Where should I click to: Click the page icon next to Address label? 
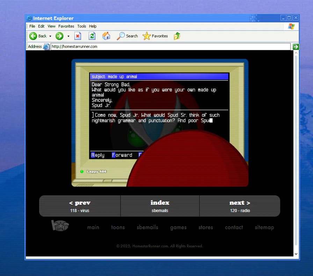46,47
